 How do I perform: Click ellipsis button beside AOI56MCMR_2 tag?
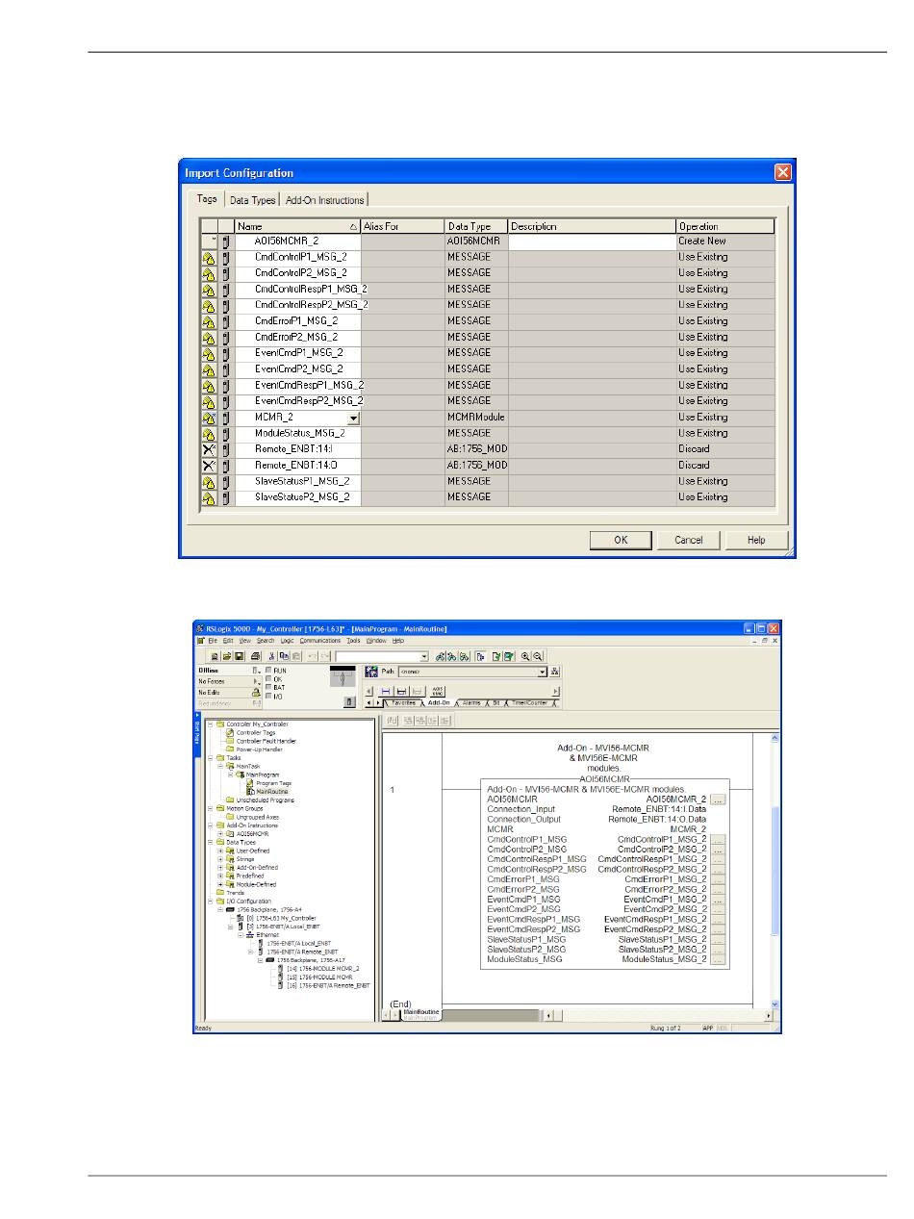click(x=717, y=799)
